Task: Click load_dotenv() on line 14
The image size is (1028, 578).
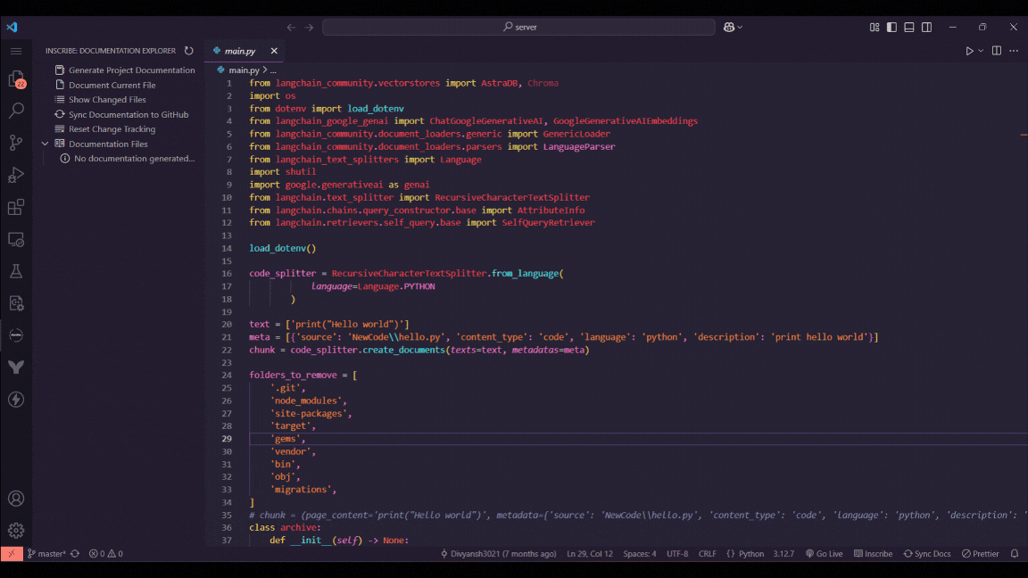Action: point(283,248)
